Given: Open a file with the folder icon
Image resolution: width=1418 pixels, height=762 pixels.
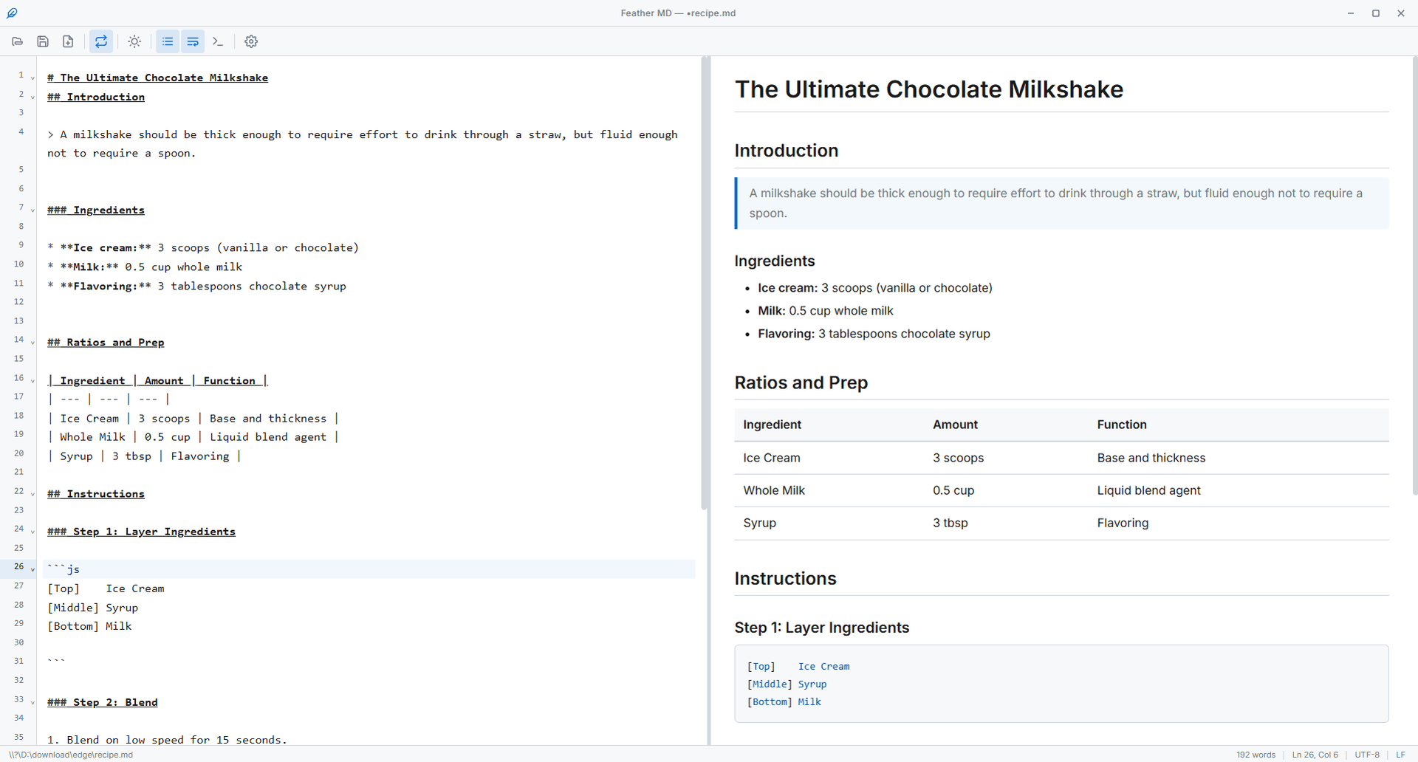Looking at the screenshot, I should tap(18, 41).
